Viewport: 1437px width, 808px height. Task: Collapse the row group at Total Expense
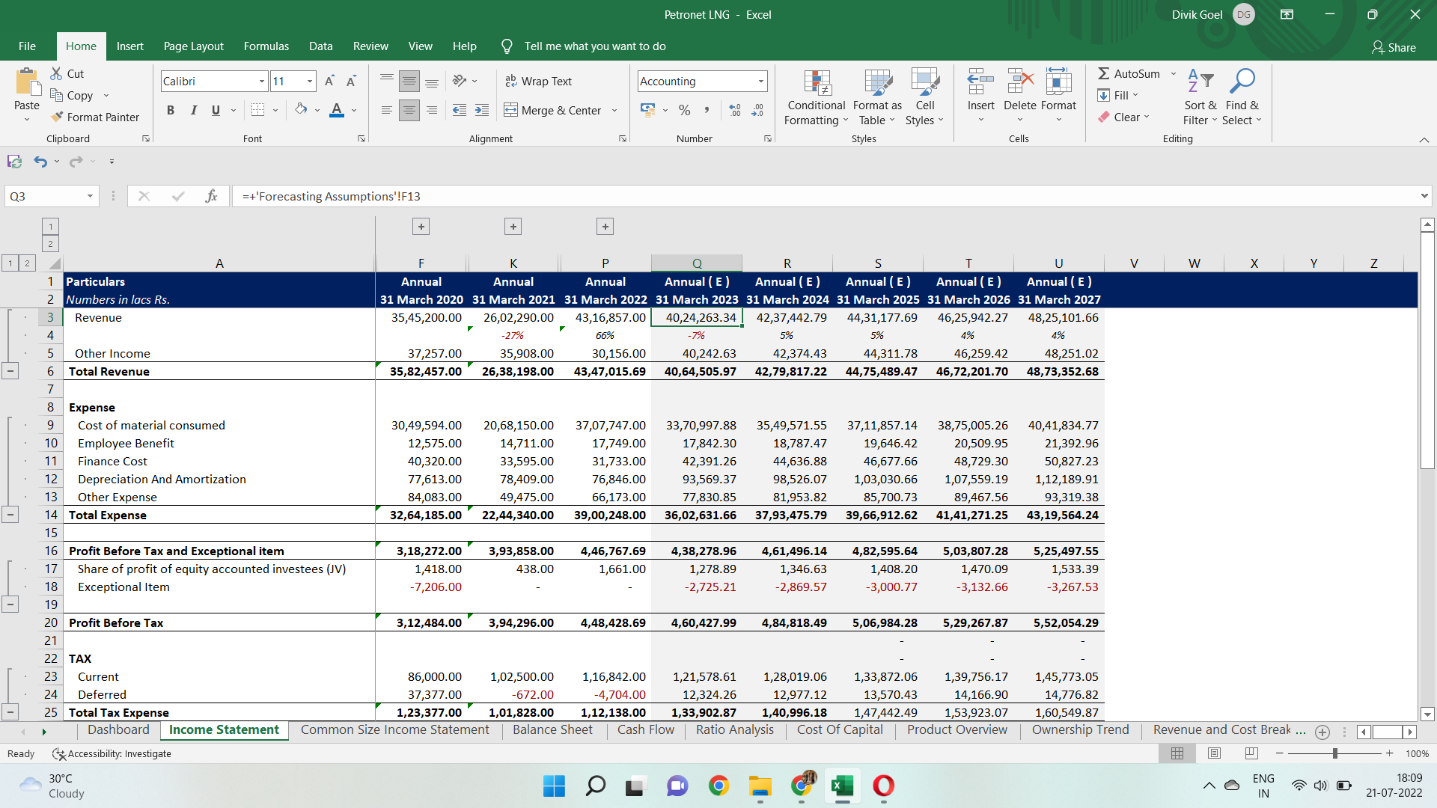tap(10, 515)
